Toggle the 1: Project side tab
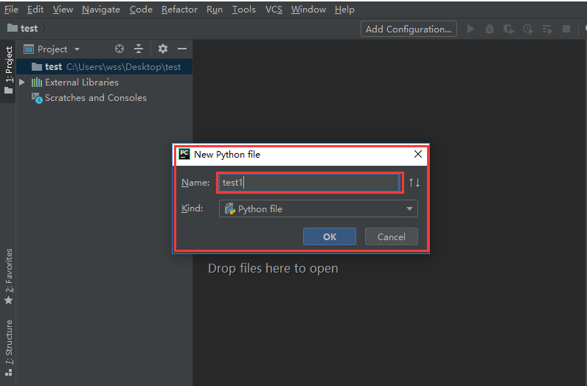Viewport: 587px width, 386px height. [x=8, y=70]
